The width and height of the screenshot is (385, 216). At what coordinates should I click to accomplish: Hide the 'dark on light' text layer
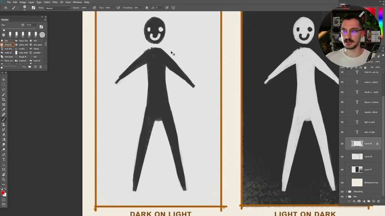(342, 132)
